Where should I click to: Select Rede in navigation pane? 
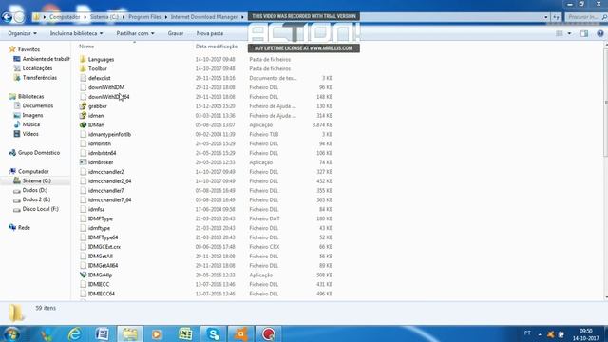pos(24,228)
